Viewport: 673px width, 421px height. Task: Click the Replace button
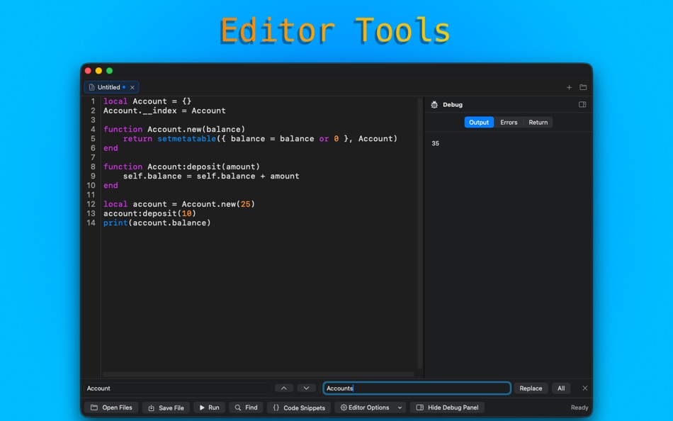tap(531, 388)
